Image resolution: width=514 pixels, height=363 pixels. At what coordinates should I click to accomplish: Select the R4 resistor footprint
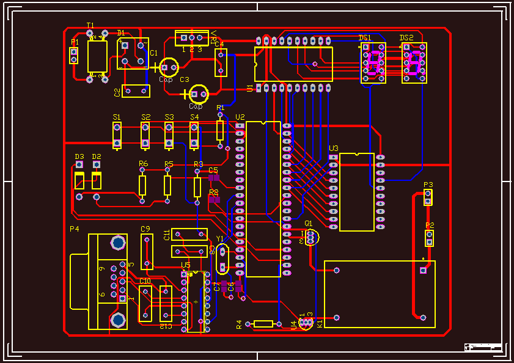tap(263, 324)
